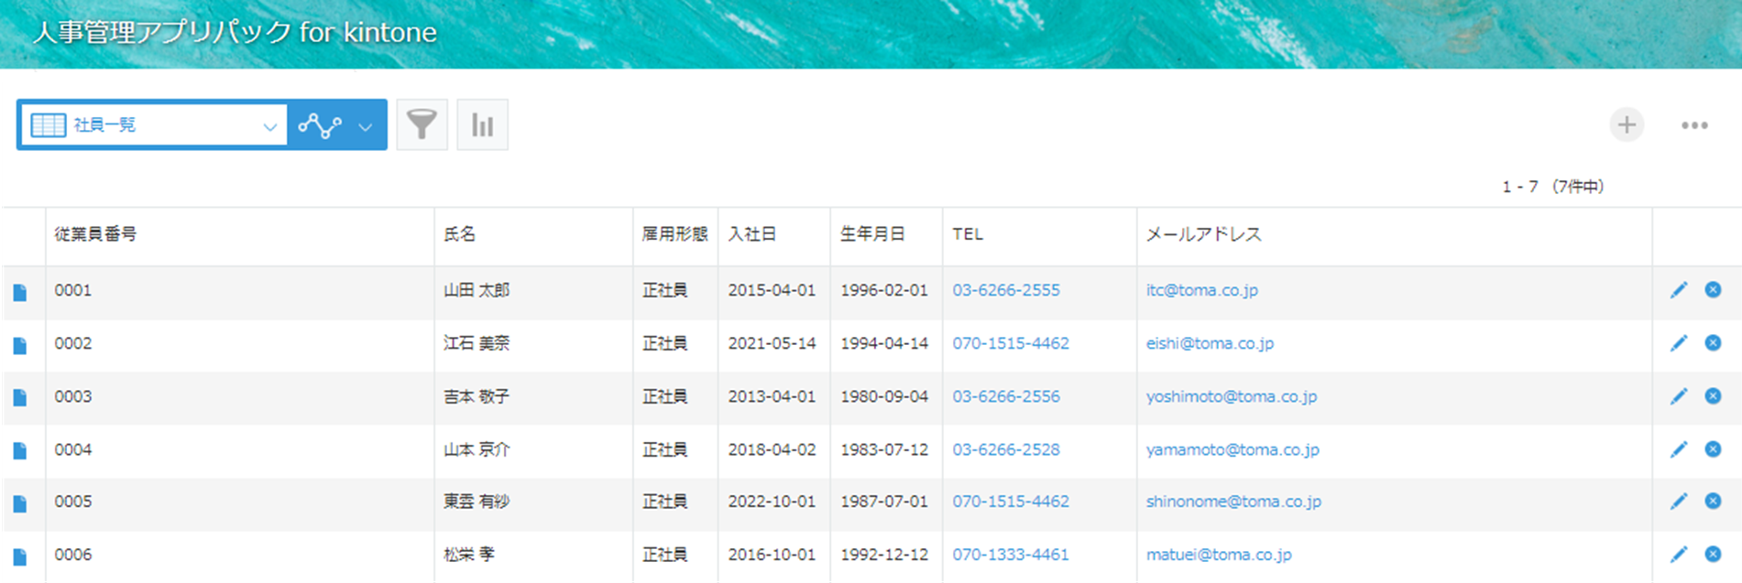Viewport: 1742px width, 583px height.
Task: Click the hire date 2015-04-01
Action: click(x=772, y=290)
